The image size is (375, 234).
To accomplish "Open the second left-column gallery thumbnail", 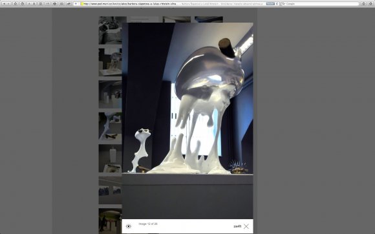I will click(111, 62).
